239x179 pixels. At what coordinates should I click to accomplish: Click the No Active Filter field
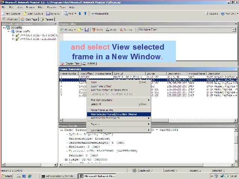click(x=184, y=30)
